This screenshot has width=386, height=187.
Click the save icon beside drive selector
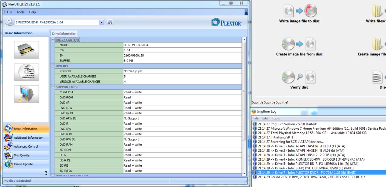pos(110,22)
